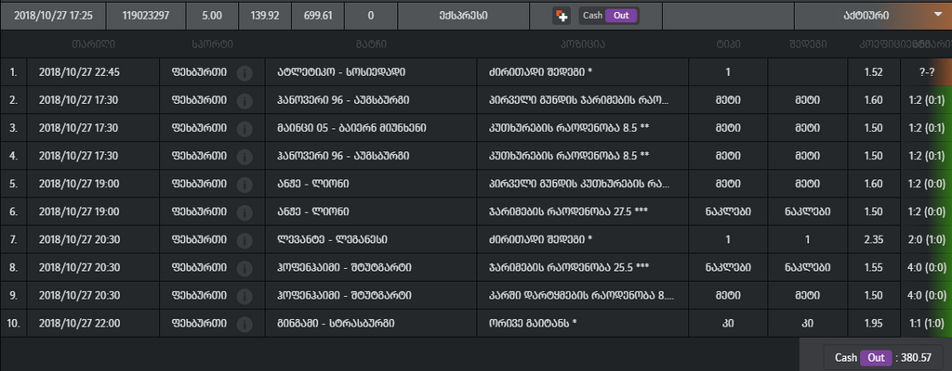Click the თარიღი column header
Image resolution: width=952 pixels, height=371 pixels.
tap(93, 45)
